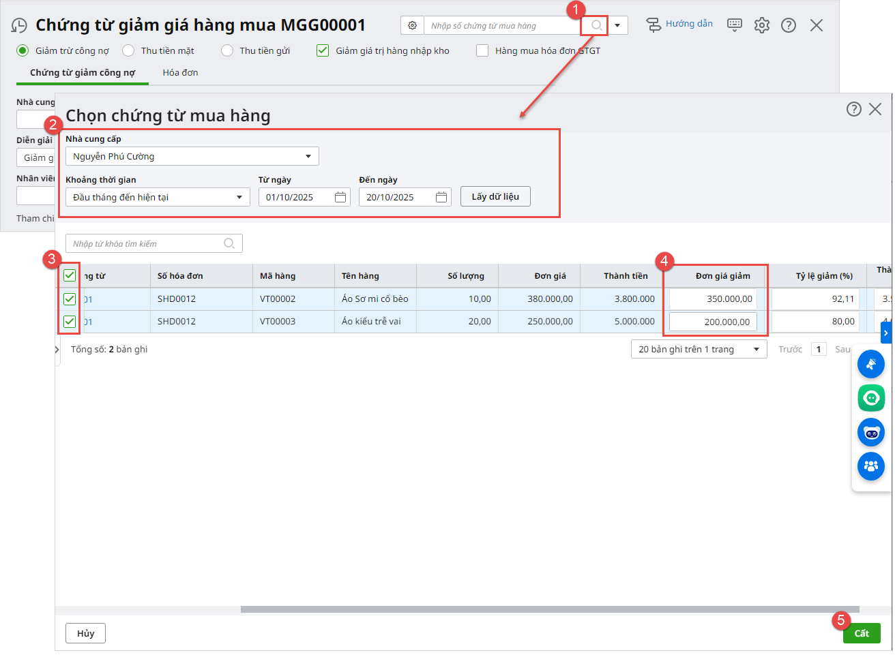Click the help question mark in dialog
This screenshot has height=655, width=895.
[x=853, y=109]
